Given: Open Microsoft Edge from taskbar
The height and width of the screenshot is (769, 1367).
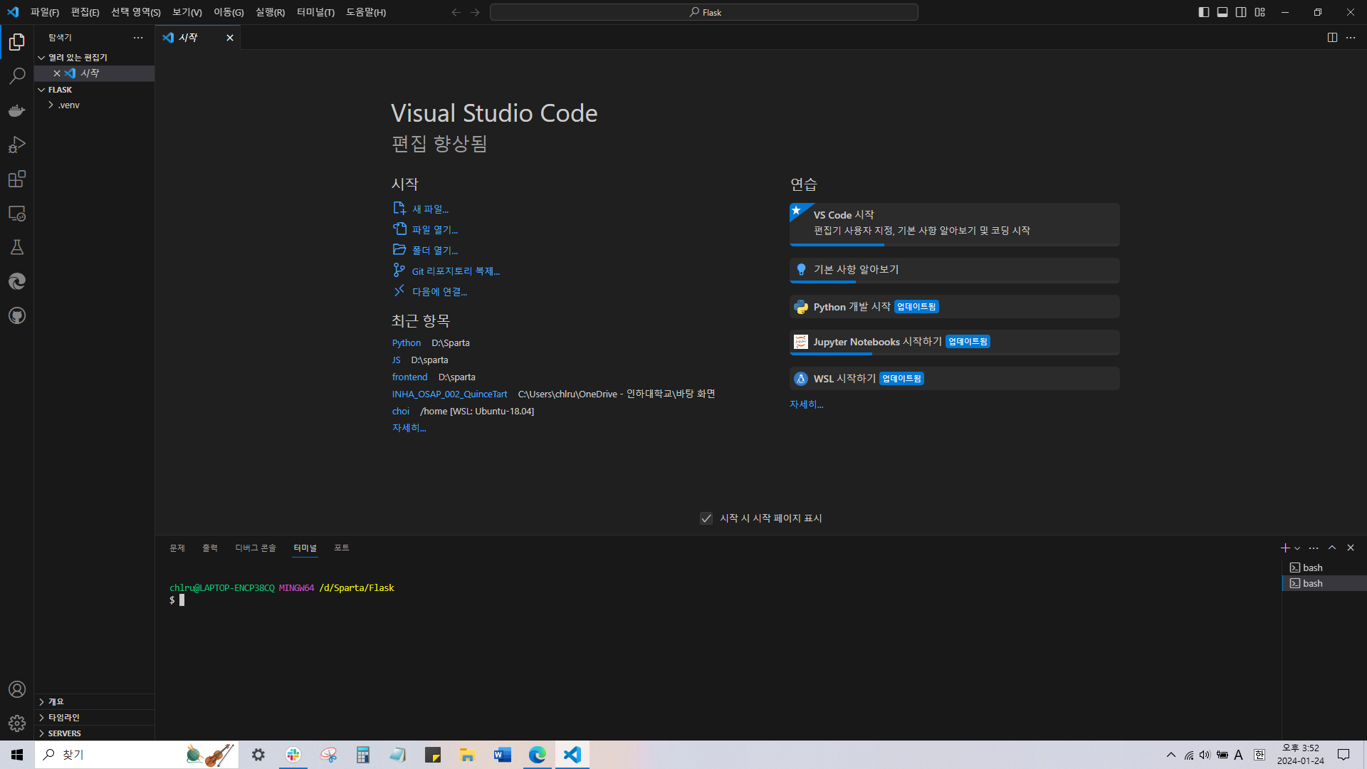Looking at the screenshot, I should tap(538, 755).
